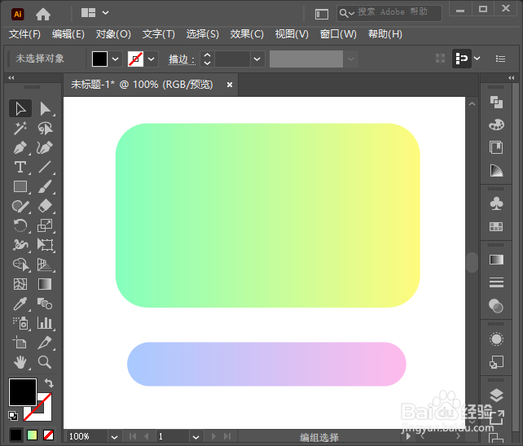Image resolution: width=523 pixels, height=446 pixels.
Task: Open the 选择(S) menu
Action: (x=203, y=34)
